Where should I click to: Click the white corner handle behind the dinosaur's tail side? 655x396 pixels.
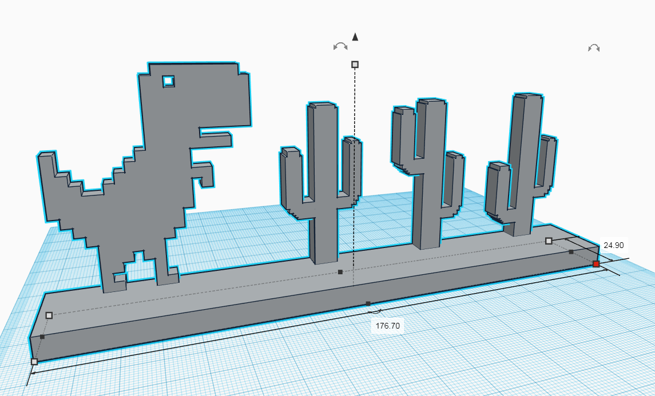49,315
